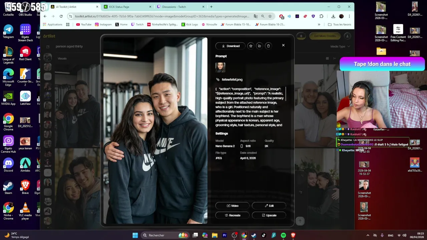This screenshot has height=240, width=427.
Task: Show hidden system tray icons
Action: [x=368, y=235]
